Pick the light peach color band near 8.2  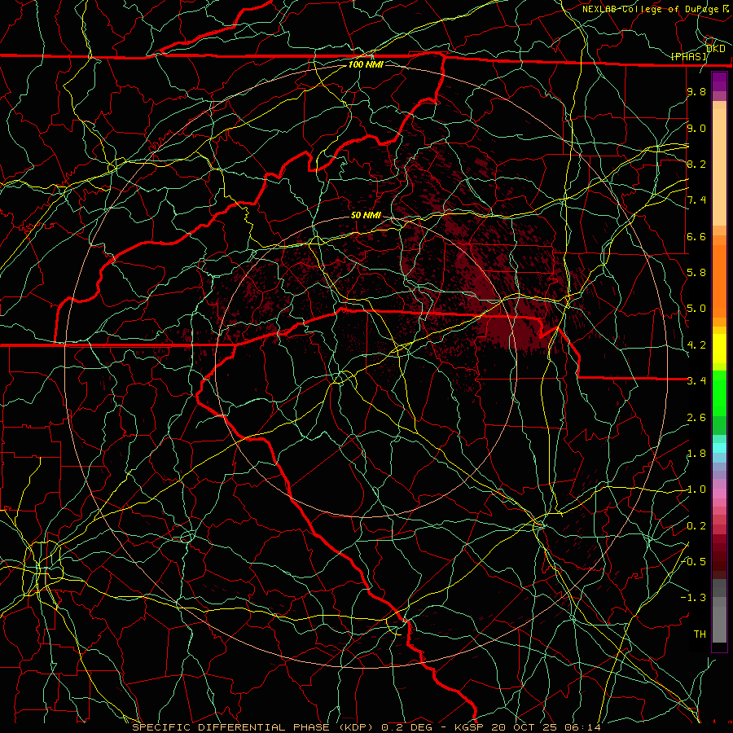click(719, 169)
